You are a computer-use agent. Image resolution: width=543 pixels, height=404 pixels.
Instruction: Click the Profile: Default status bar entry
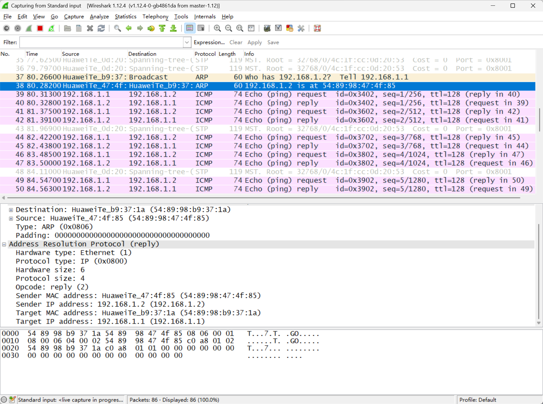tap(478, 400)
